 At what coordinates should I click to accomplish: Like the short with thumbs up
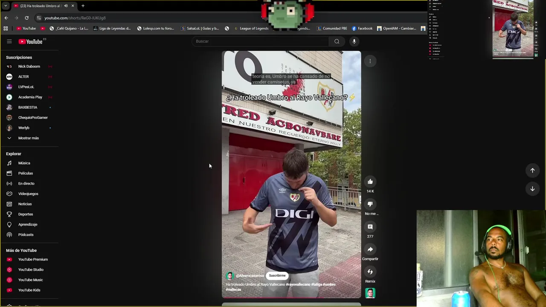(x=370, y=182)
